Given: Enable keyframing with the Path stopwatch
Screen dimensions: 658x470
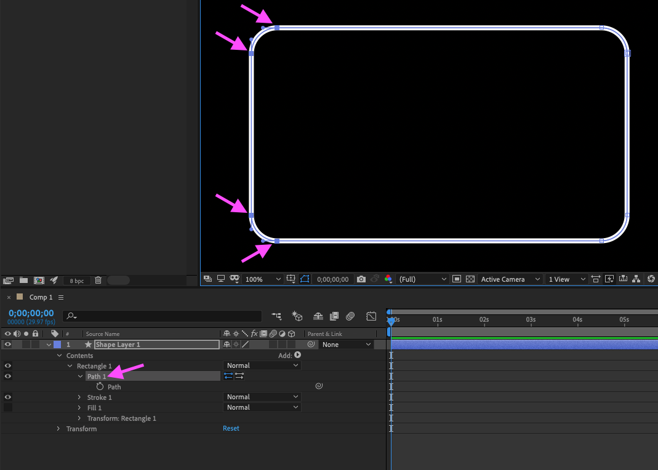Looking at the screenshot, I should tap(100, 386).
